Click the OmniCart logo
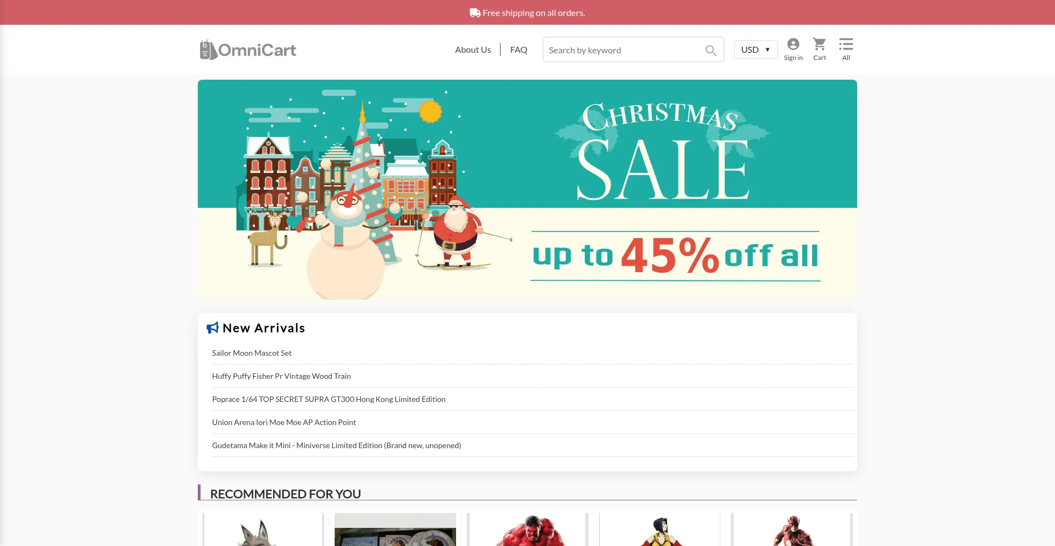The width and height of the screenshot is (1055, 546). click(248, 50)
